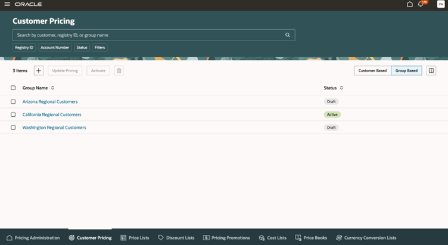Check the California Regional Customers row
The width and height of the screenshot is (448, 245).
pyautogui.click(x=13, y=114)
